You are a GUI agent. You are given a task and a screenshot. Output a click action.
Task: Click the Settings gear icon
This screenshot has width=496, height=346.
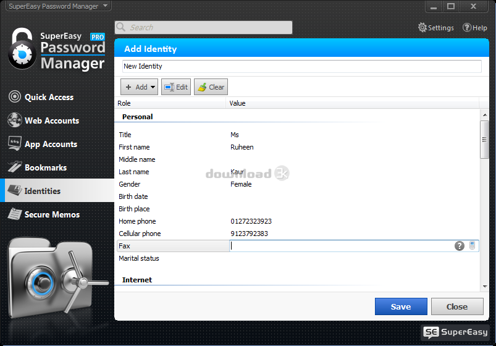[x=422, y=28]
